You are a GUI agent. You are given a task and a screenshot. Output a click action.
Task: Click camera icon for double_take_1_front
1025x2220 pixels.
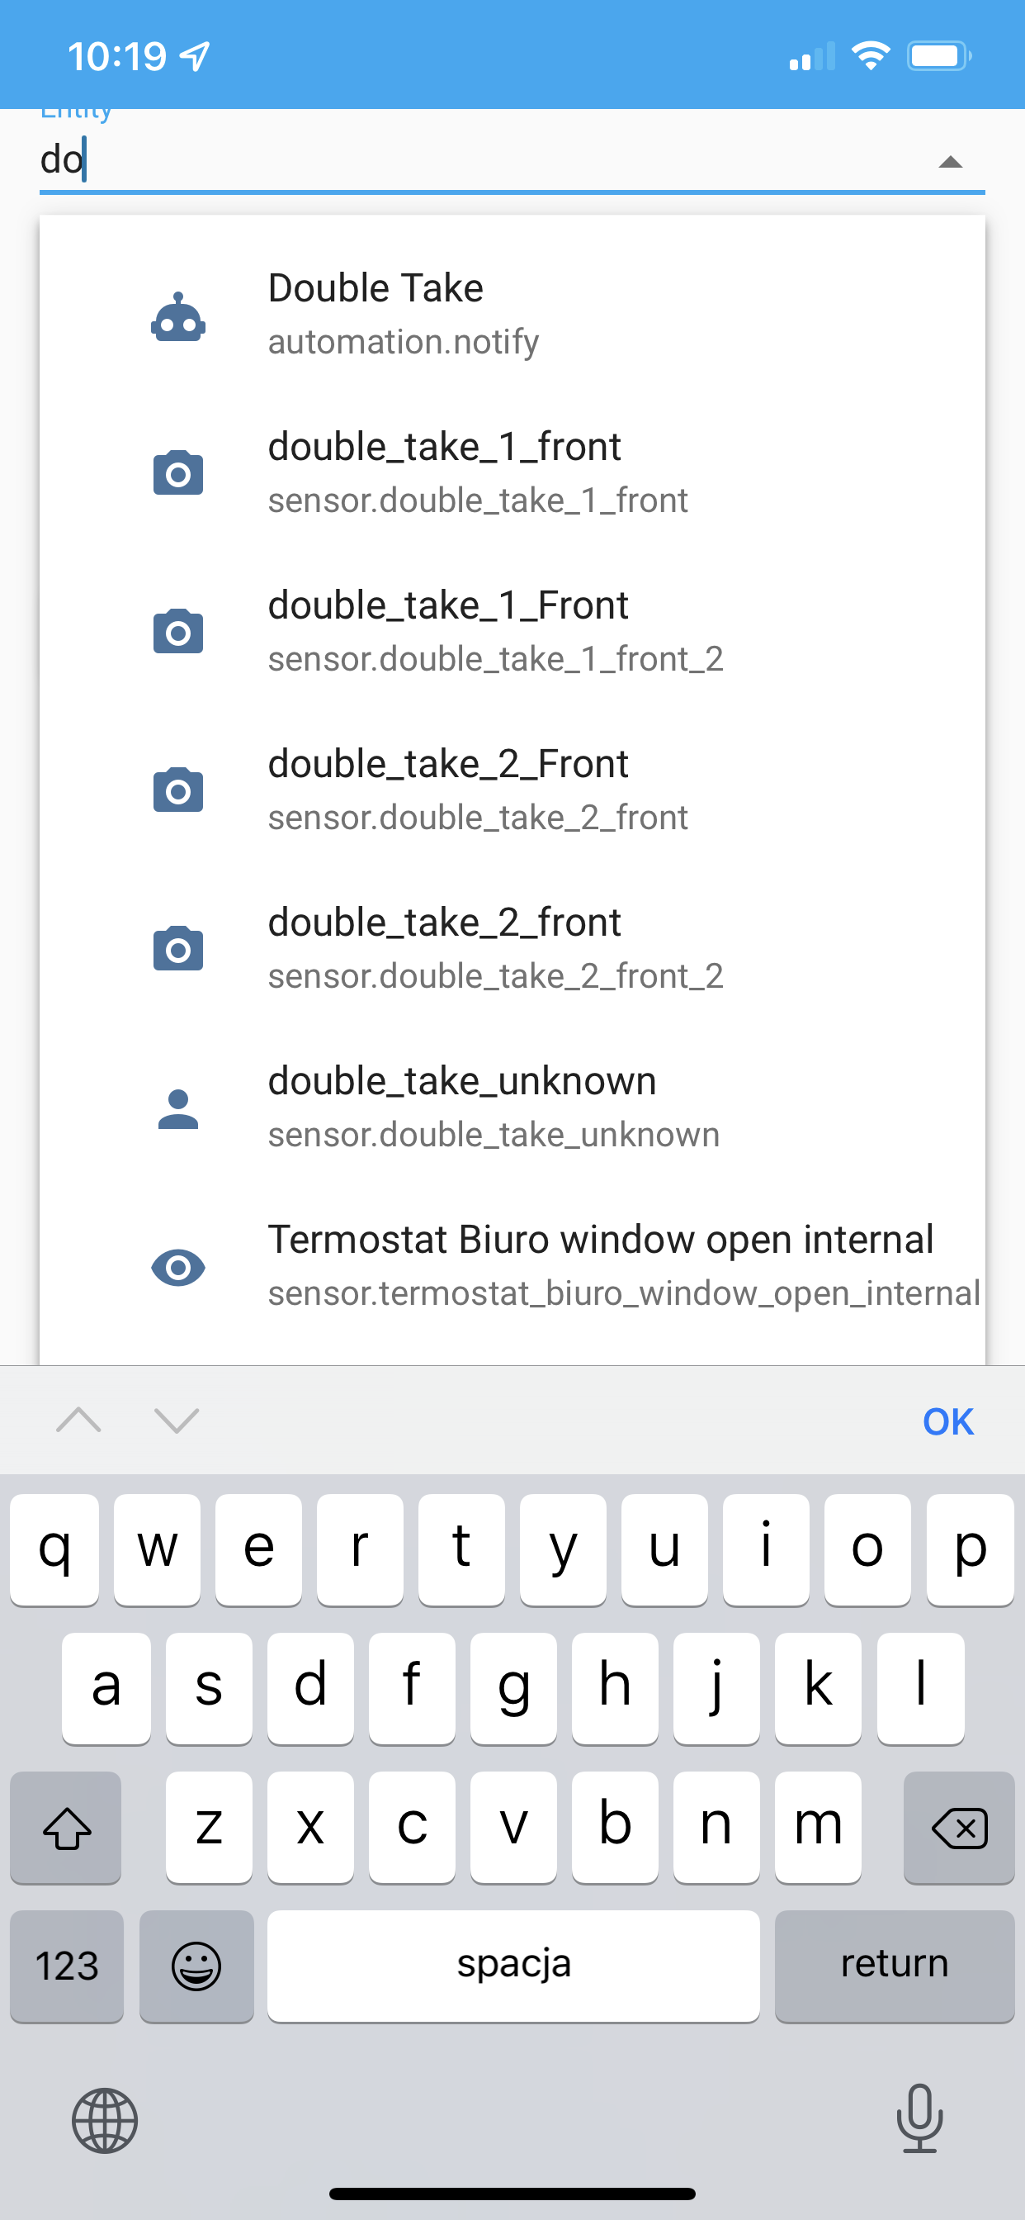[x=178, y=472]
